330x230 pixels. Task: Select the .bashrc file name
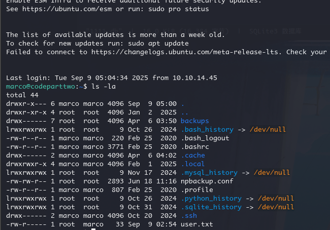tap(195, 146)
